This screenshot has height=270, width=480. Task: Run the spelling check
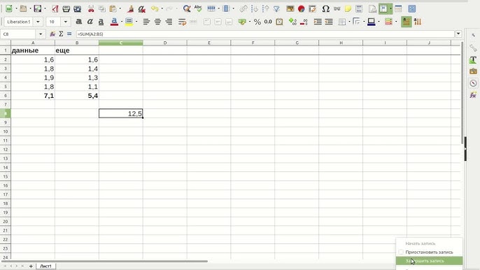tap(198, 9)
